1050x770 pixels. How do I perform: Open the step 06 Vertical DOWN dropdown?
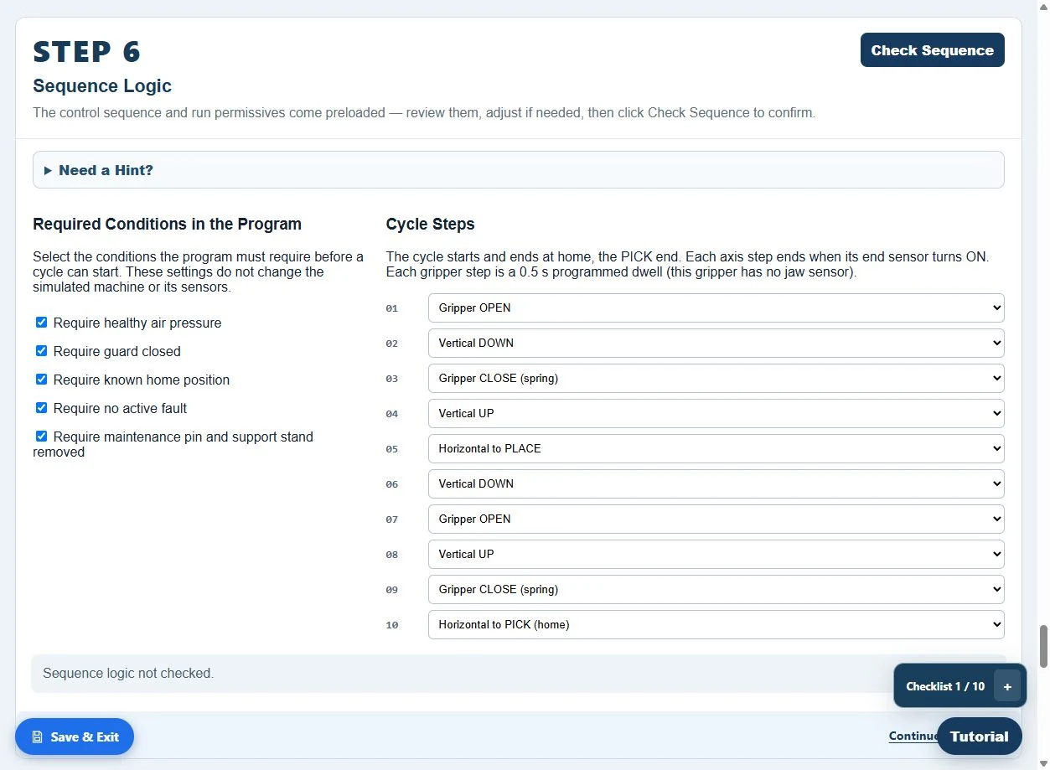pos(716,483)
